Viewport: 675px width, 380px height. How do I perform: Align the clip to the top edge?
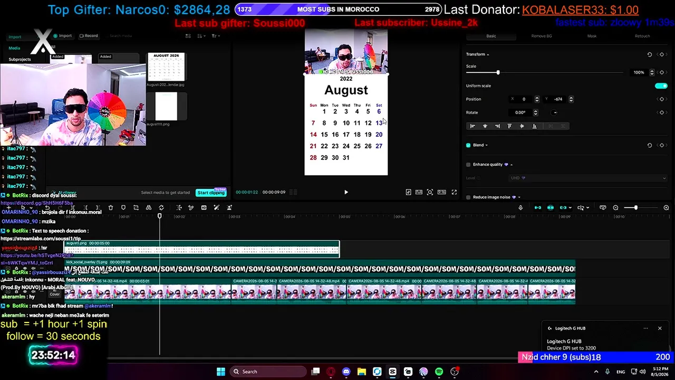pyautogui.click(x=509, y=126)
